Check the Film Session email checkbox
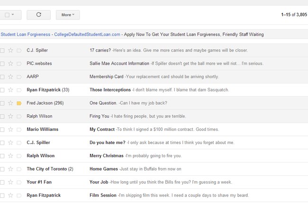The height and width of the screenshot is (204, 308). pos(2,196)
